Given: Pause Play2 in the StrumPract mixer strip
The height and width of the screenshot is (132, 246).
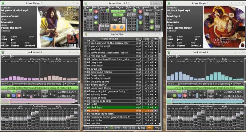Looking at the screenshot, I should click(x=141, y=17).
